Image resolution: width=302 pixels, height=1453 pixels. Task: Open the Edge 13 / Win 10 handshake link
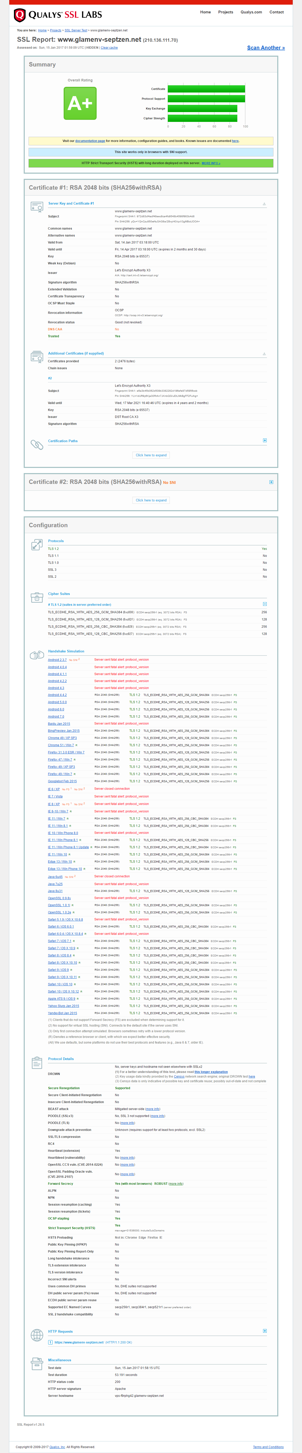pos(60,861)
